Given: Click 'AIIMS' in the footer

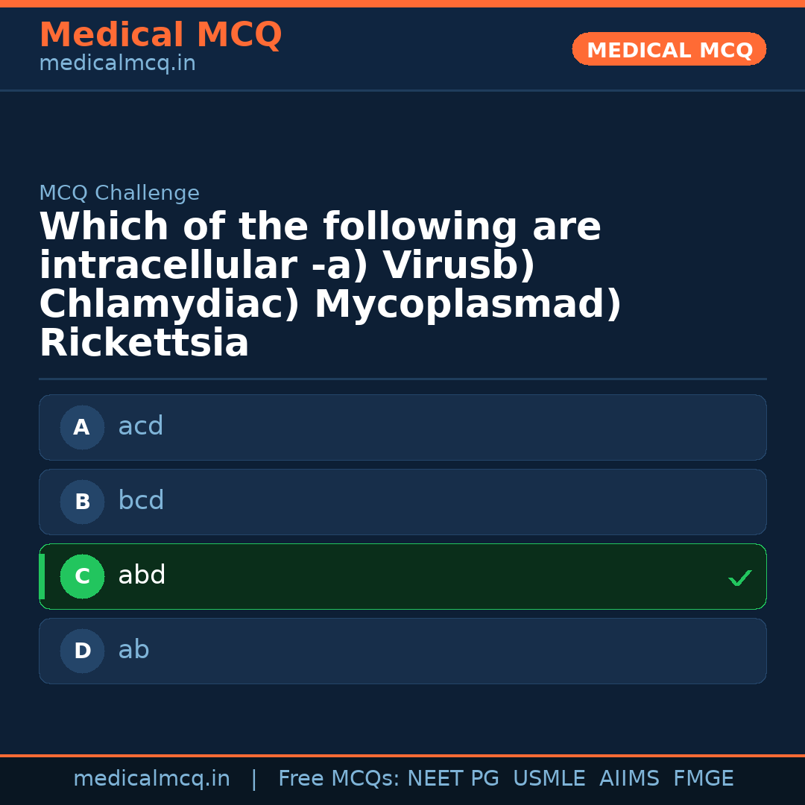Looking at the screenshot, I should point(629,779).
